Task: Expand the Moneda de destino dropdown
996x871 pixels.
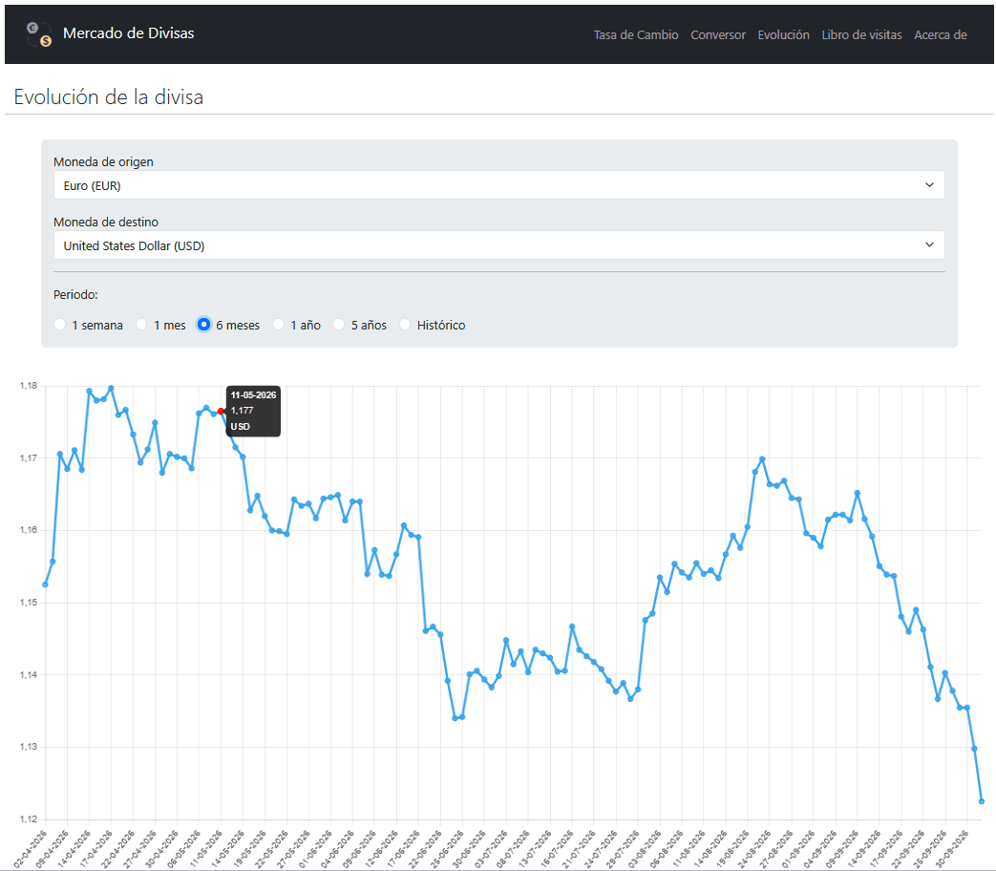Action: pos(499,245)
